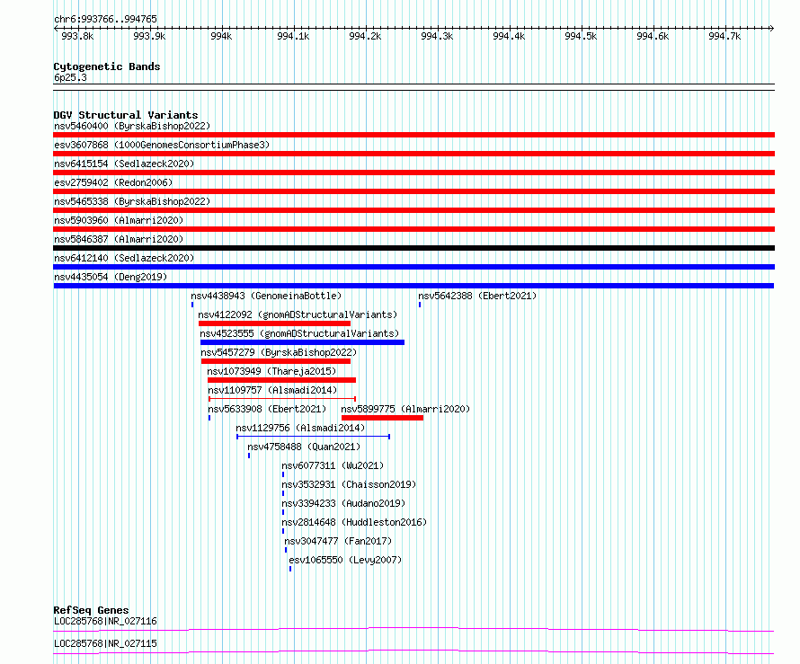800x664 pixels.
Task: Click the nsv5460400 (ByrskaBishop2022) variant label
Action: 132,126
